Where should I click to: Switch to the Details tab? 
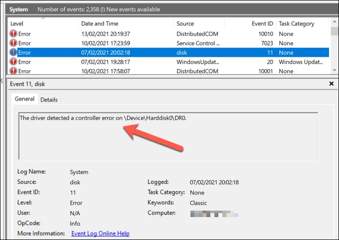click(49, 100)
